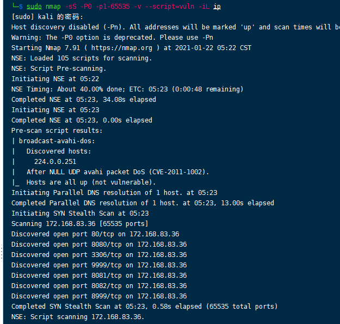Open the https://nmap.org link

click(122, 48)
